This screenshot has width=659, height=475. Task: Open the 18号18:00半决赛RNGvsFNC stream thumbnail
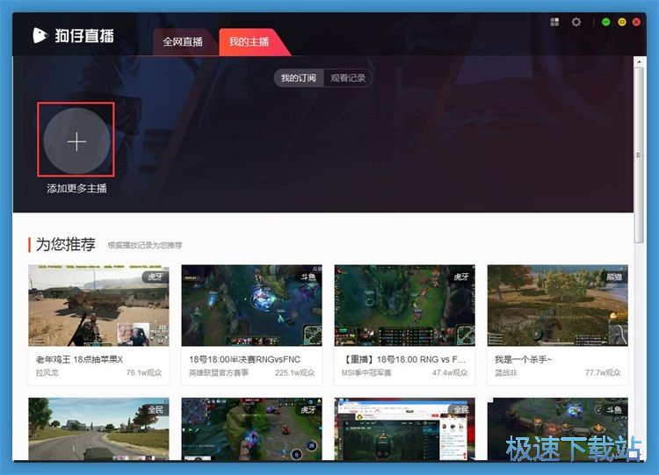252,306
